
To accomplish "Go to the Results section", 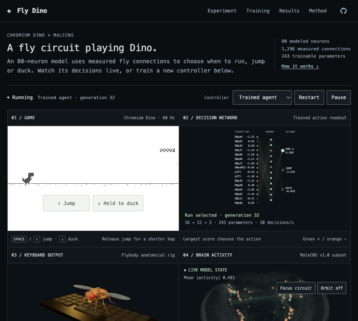I will pyautogui.click(x=289, y=11).
